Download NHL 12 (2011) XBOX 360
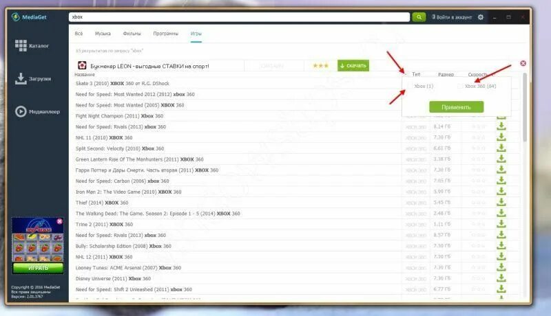 (x=501, y=256)
